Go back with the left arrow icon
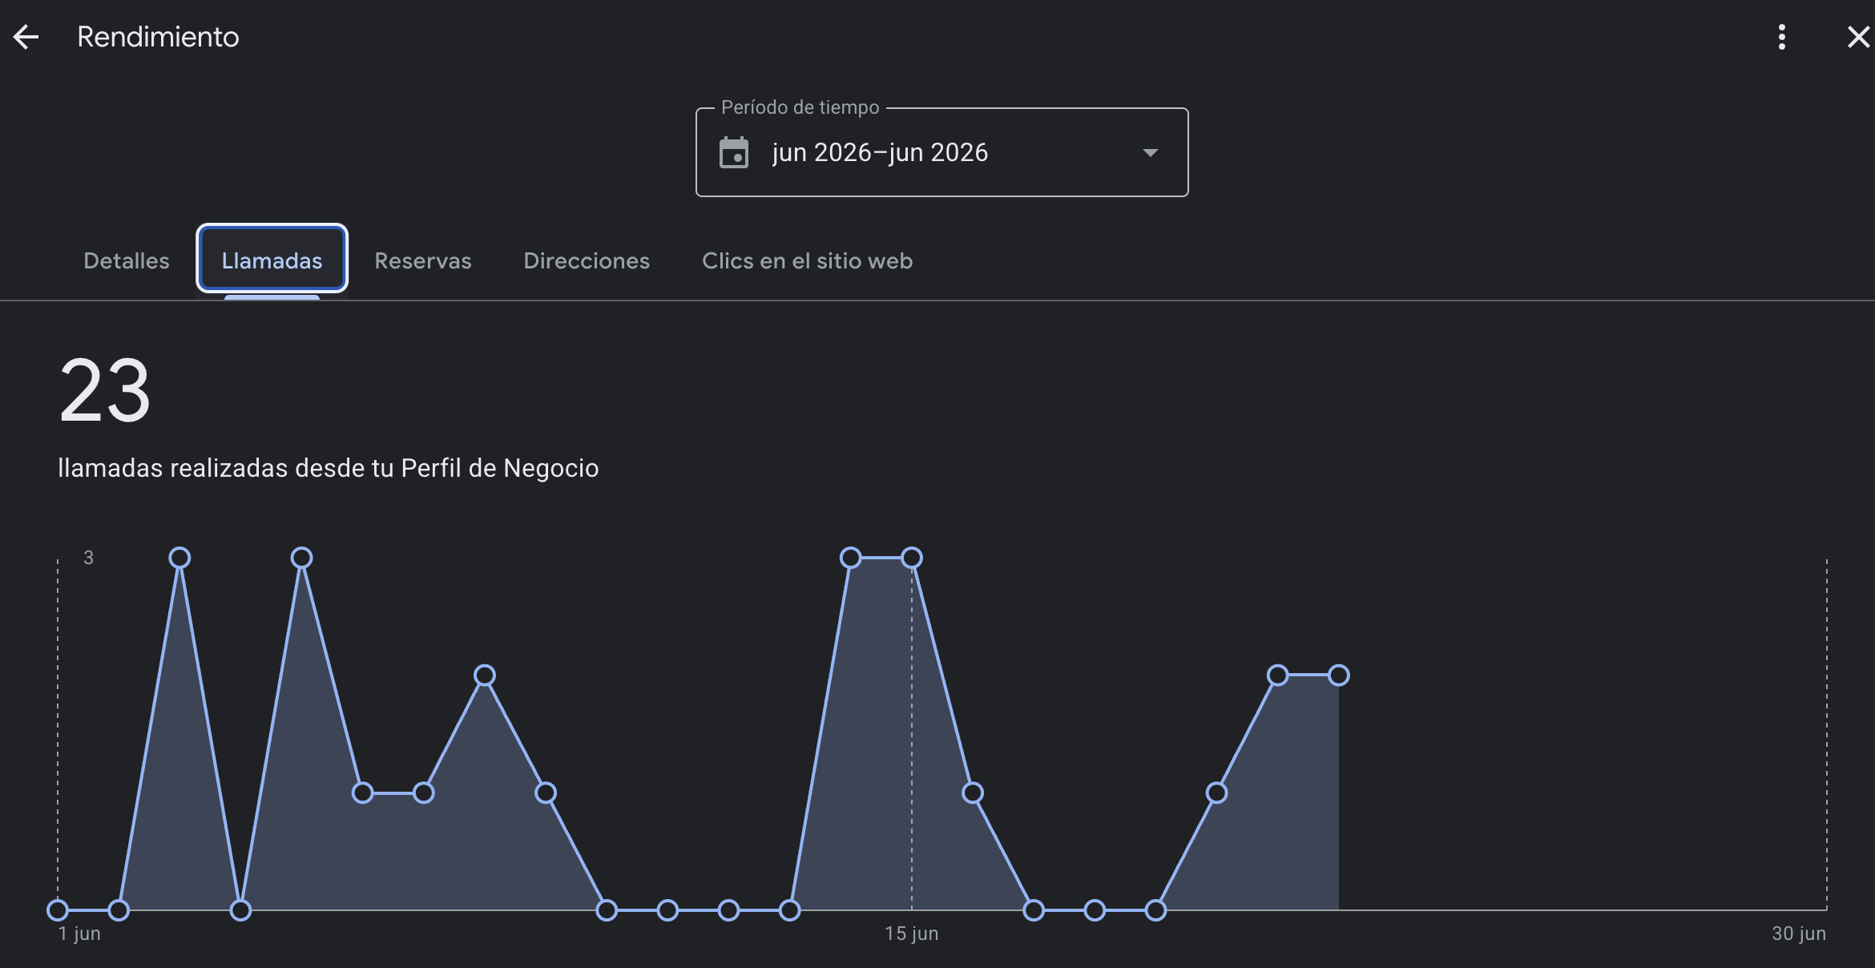 coord(26,37)
